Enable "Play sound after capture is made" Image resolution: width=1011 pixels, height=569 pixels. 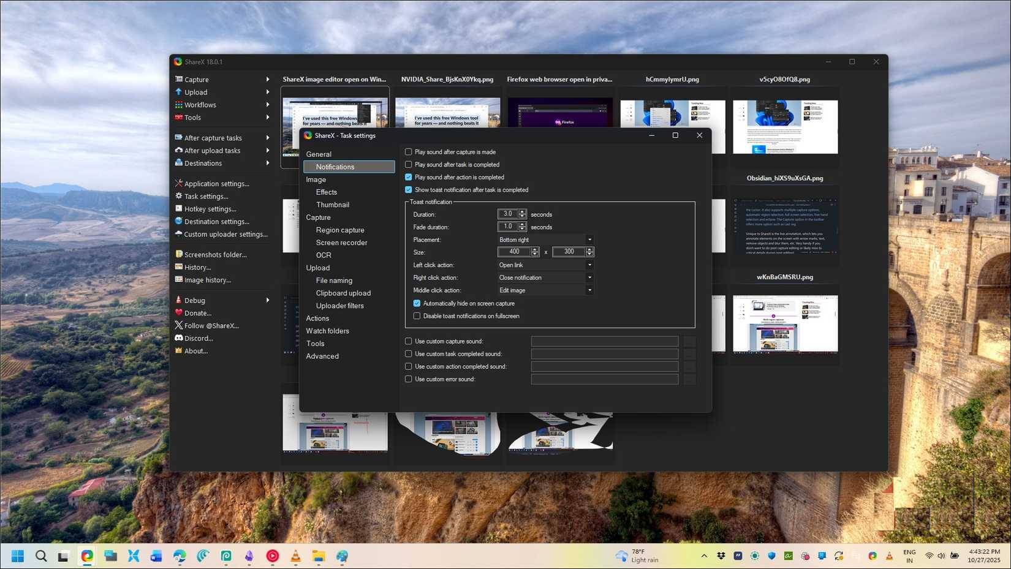click(409, 152)
